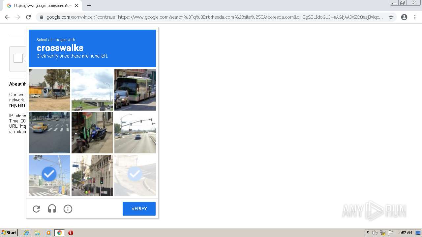
Task: Click the browser Forward arrow
Action: pyautogui.click(x=18, y=17)
